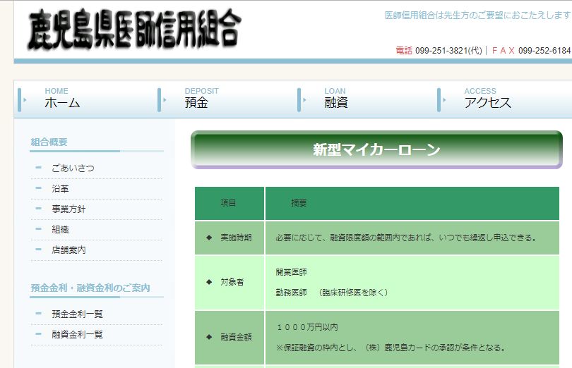Screen dimensions: 572x368
Task: Click the arrow marker beside 融資
Action: tap(304, 99)
